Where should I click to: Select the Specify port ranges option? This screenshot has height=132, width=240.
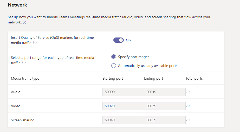click(114, 57)
